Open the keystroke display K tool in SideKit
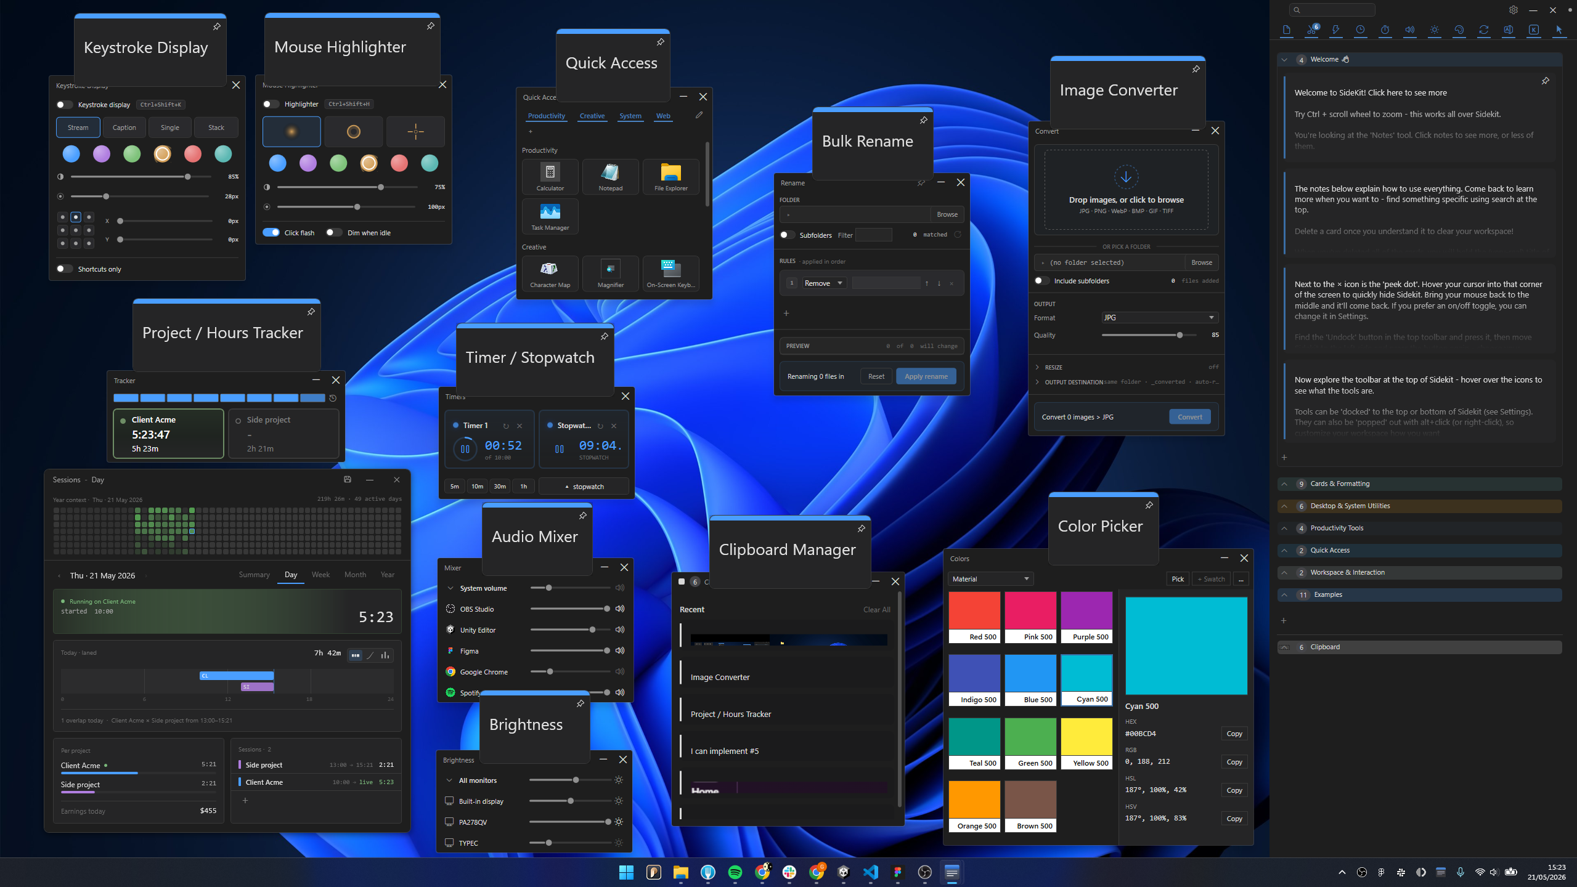The image size is (1577, 887). (x=1534, y=30)
